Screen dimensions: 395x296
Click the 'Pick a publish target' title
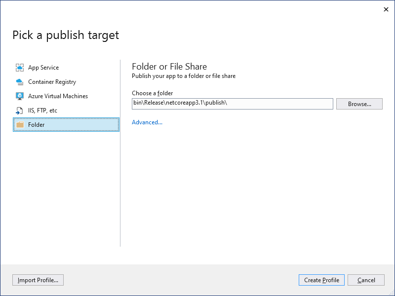[x=66, y=35]
